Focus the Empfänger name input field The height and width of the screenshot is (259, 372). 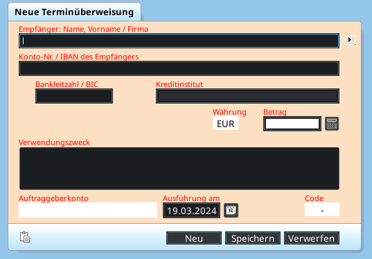click(179, 41)
